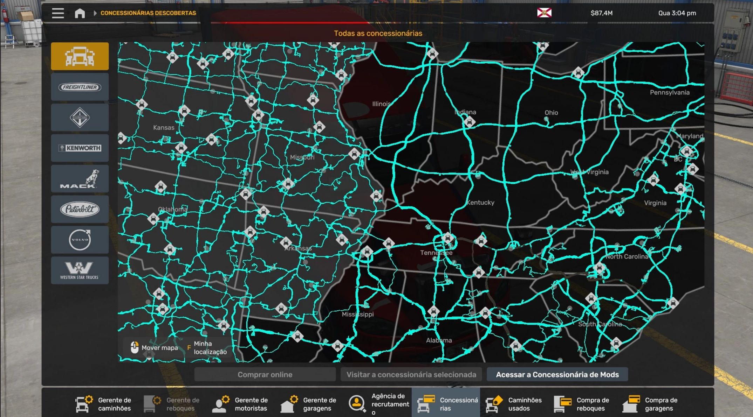Filter dealers by Western Star Trucks logo
753x417 pixels.
pos(80,270)
